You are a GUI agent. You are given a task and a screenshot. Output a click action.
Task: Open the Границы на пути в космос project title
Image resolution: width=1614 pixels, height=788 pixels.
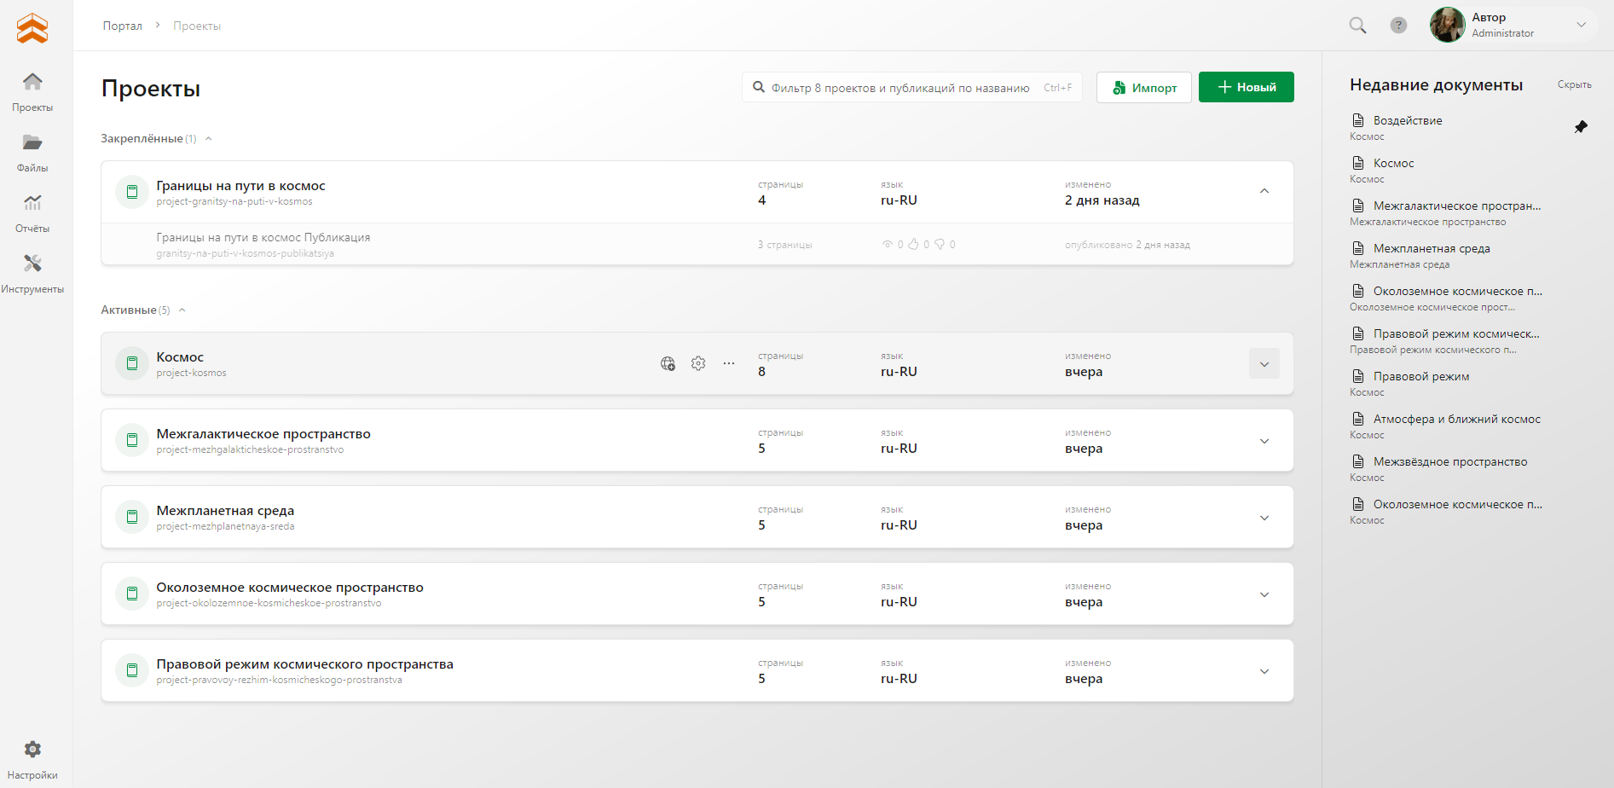[240, 185]
